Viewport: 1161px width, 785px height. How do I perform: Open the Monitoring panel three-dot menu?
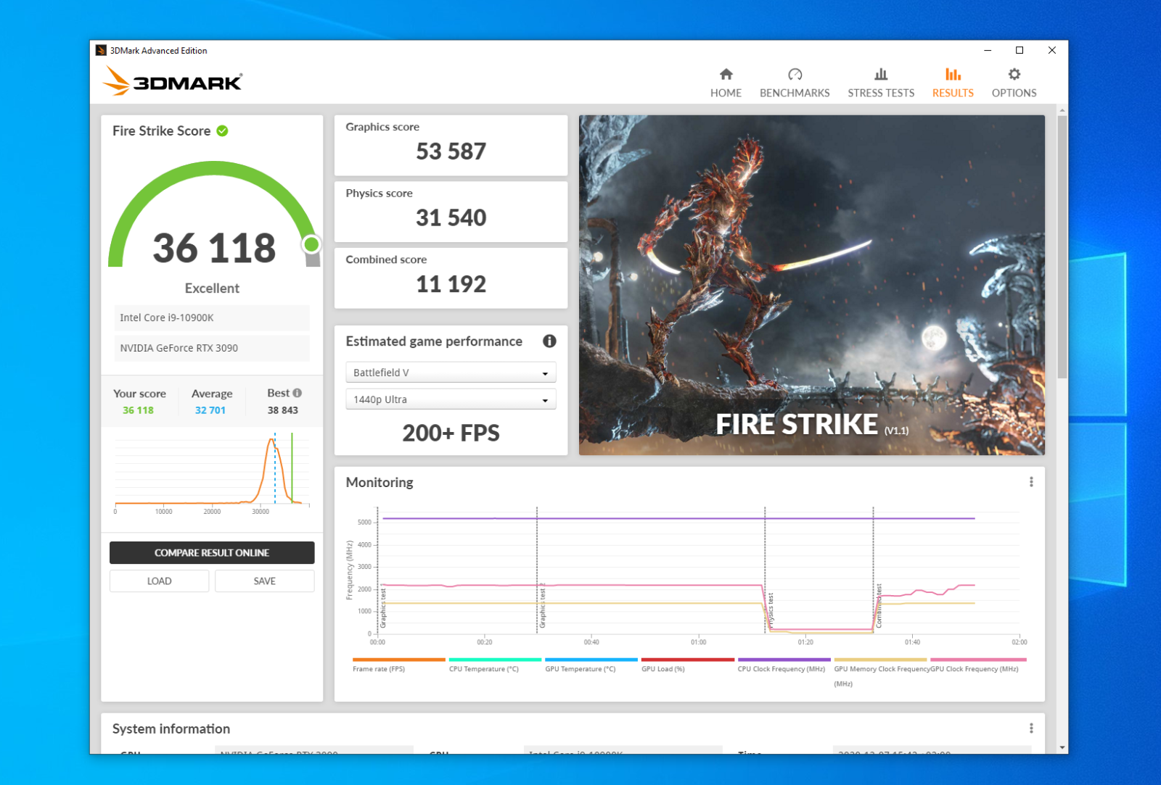point(1031,482)
